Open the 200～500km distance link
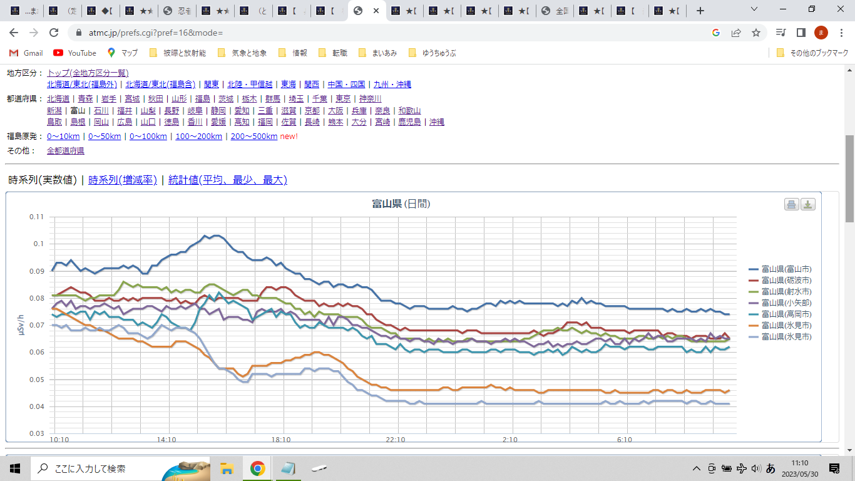 pyautogui.click(x=254, y=137)
